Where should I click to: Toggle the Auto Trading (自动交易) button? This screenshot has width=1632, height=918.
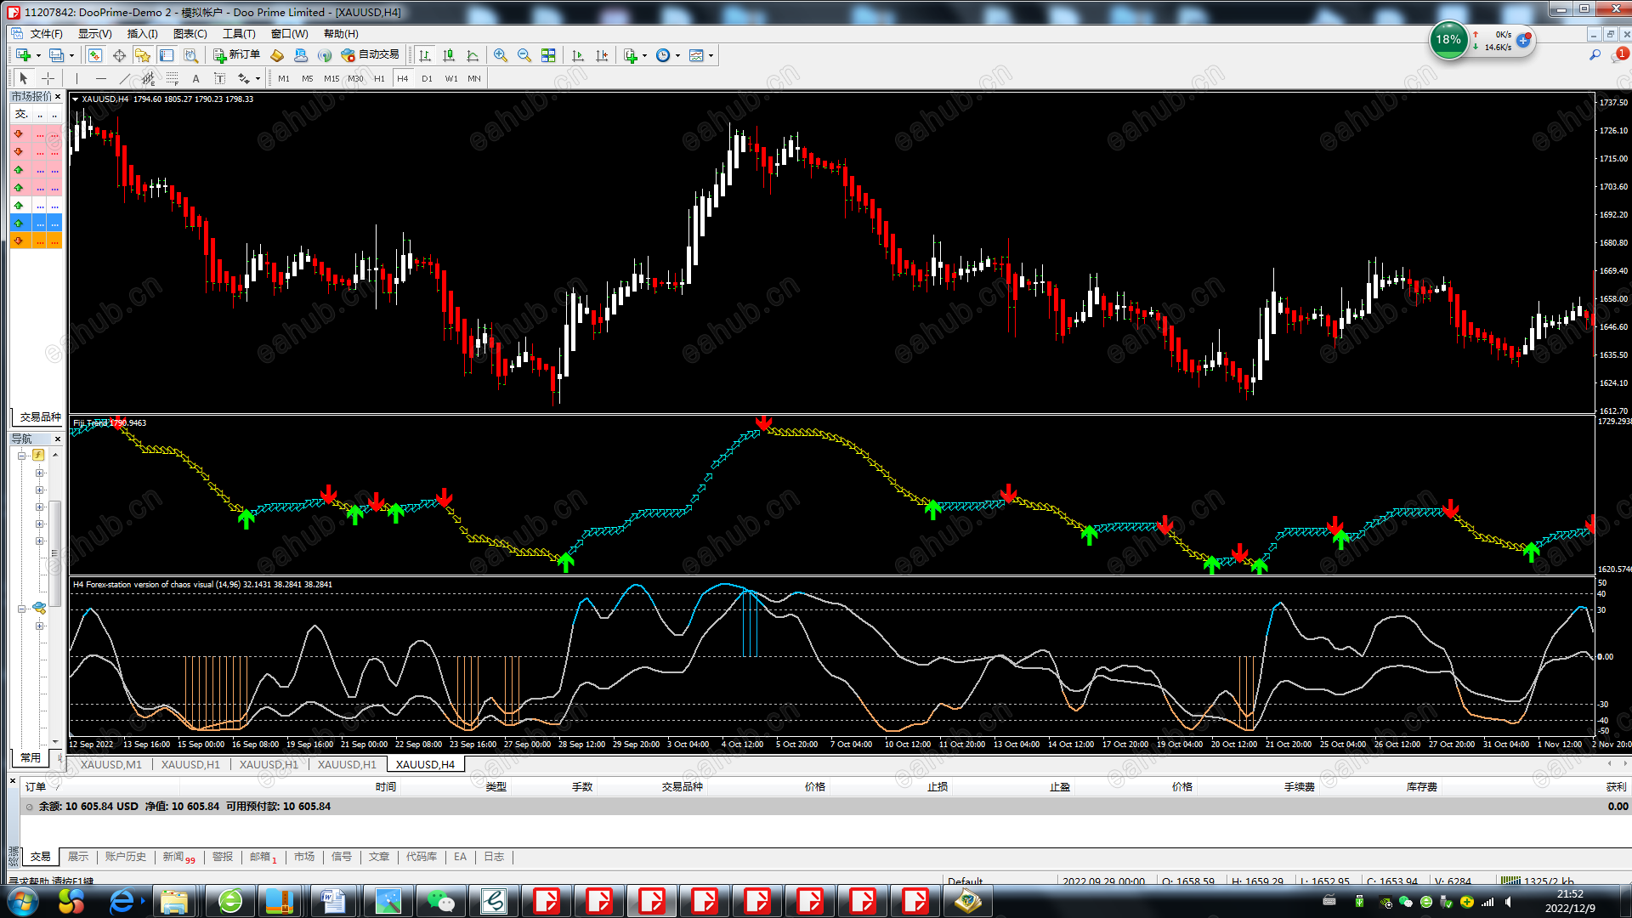[x=370, y=55]
